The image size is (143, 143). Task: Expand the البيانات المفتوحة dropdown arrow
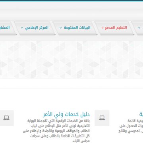coord(61,28)
